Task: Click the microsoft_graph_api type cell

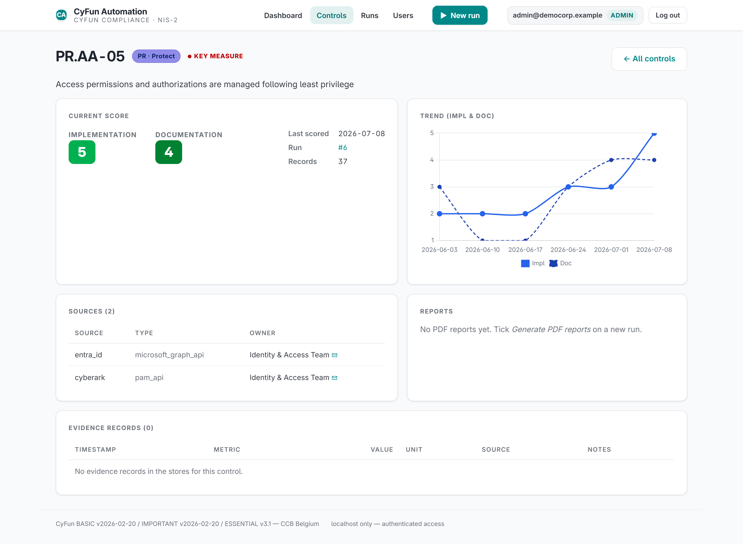Action: click(169, 355)
